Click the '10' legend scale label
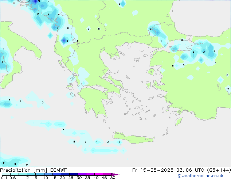Image resolution: width=231 pixels, height=179 pixels. click(x=46, y=178)
